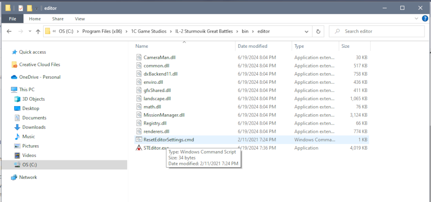Expand the Quick Access Toolbar customize arrow
Viewport: 431px width, 202px height.
[37, 9]
